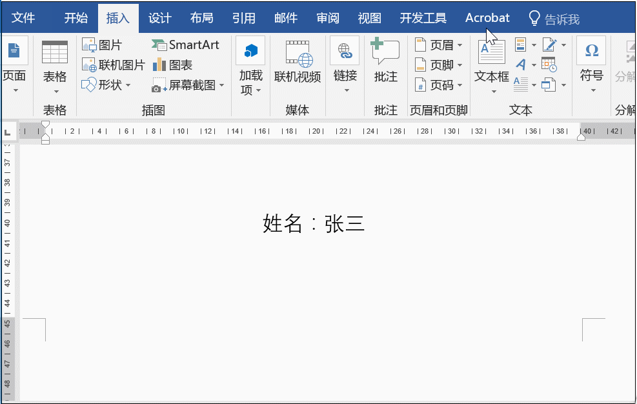637x404 pixels.
Task: Open the WordArt dropdown arrow
Action: coord(534,65)
